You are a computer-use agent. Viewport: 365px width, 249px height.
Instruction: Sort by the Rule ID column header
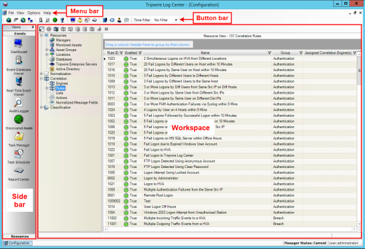[113, 53]
